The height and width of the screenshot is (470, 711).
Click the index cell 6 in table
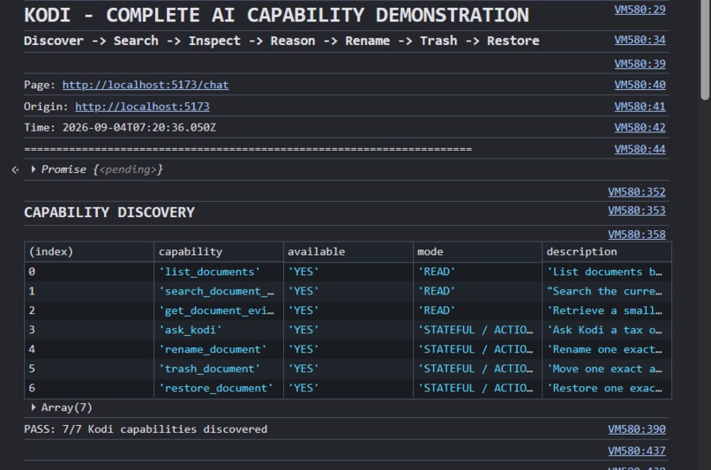tap(89, 388)
